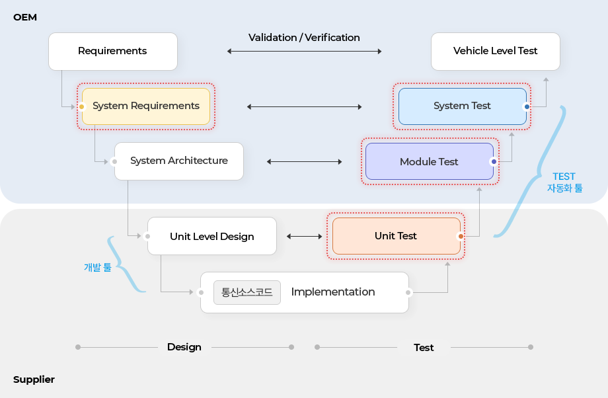Click the Supplier heading
The height and width of the screenshot is (398, 608).
click(34, 379)
